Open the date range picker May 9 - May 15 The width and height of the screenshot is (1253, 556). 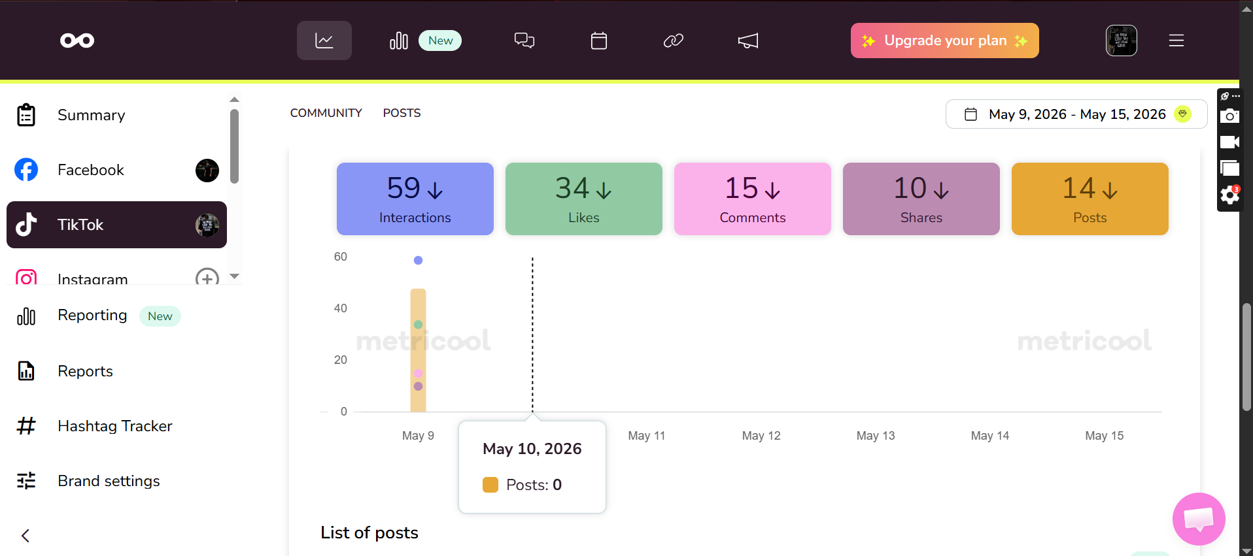[x=1076, y=114]
